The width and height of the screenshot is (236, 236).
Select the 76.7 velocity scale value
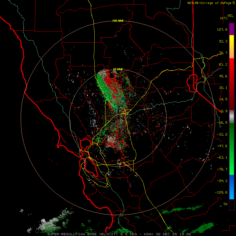[x=223, y=53]
